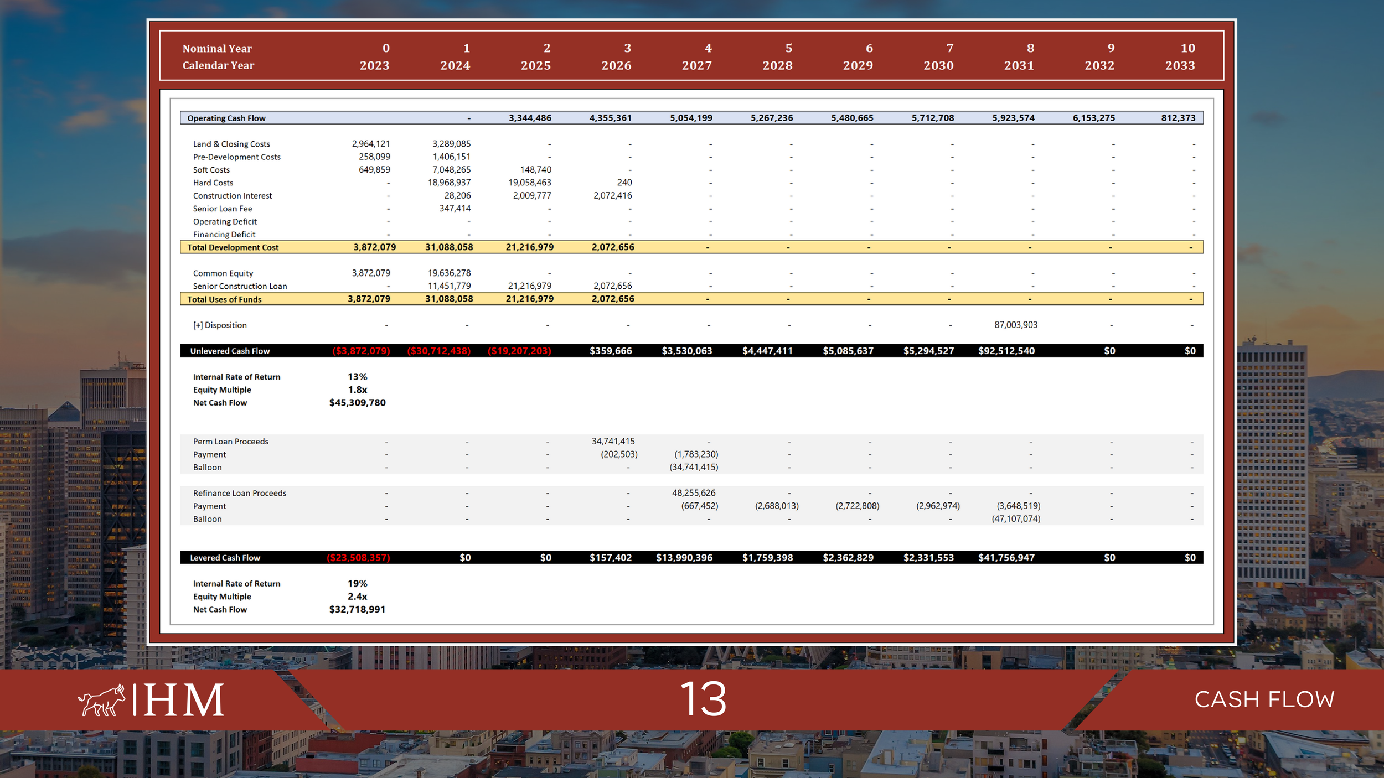
Task: Click the Perm Loan Proceeds label
Action: point(230,442)
